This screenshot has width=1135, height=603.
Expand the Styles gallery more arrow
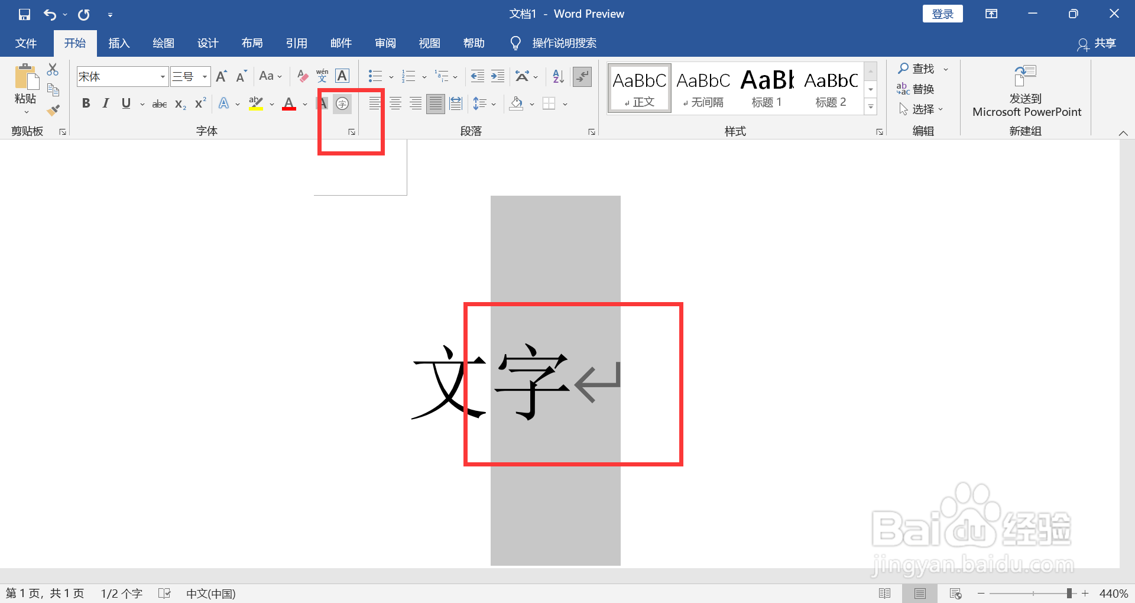tap(871, 107)
